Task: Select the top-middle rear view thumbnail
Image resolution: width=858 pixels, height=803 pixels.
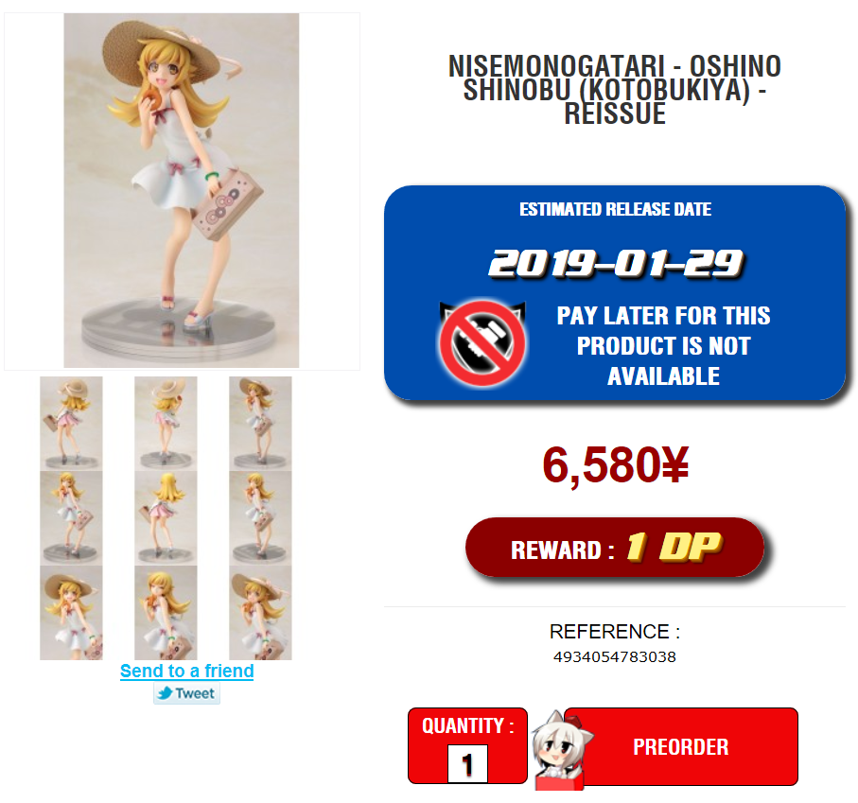Action: [x=166, y=423]
